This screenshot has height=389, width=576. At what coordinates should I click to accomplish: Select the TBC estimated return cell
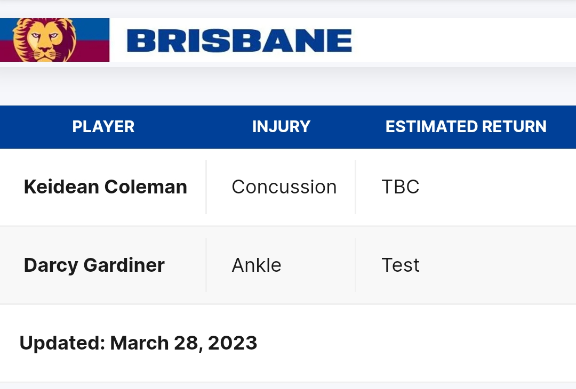tap(401, 187)
